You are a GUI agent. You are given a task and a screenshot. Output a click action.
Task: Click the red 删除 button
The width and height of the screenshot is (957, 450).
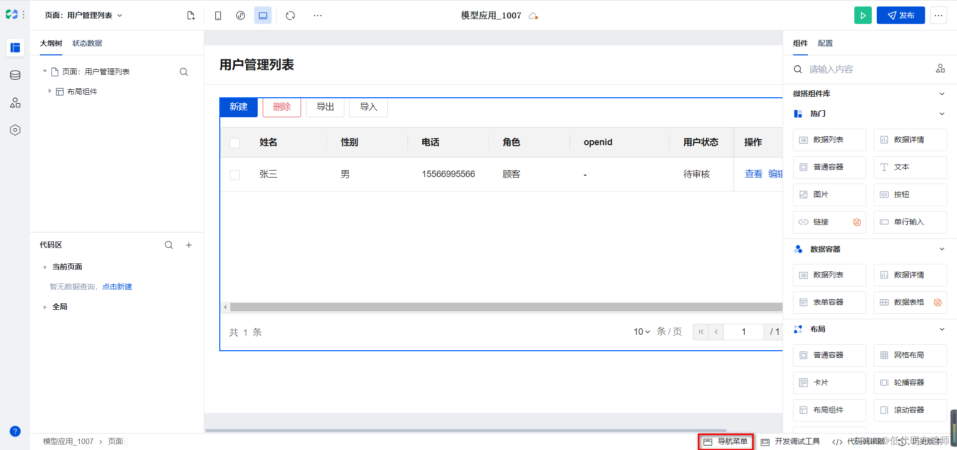pyautogui.click(x=282, y=107)
